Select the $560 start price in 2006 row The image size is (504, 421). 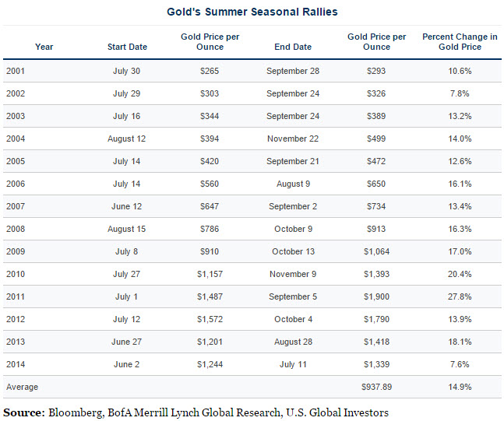click(x=210, y=184)
